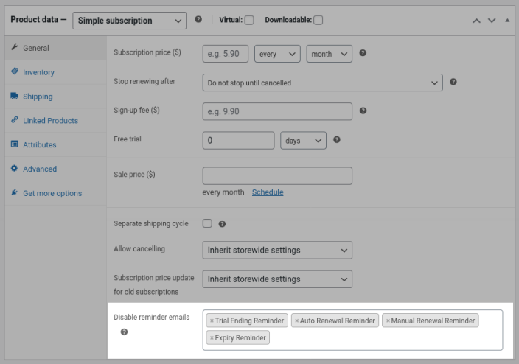The width and height of the screenshot is (519, 364).
Task: Click help icon next to Subscription price
Action: 363,54
